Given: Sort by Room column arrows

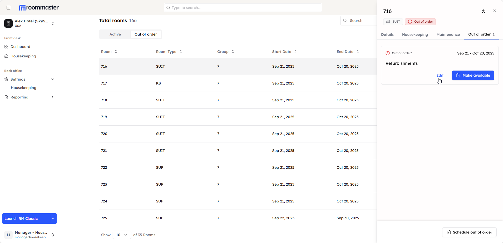Looking at the screenshot, I should pyautogui.click(x=116, y=52).
